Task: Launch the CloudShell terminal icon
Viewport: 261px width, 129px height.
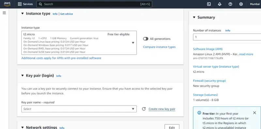Action: tap(209, 4)
